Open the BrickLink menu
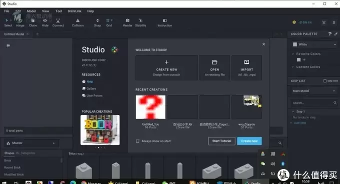This screenshot has width=340, height=184. coord(74,11)
